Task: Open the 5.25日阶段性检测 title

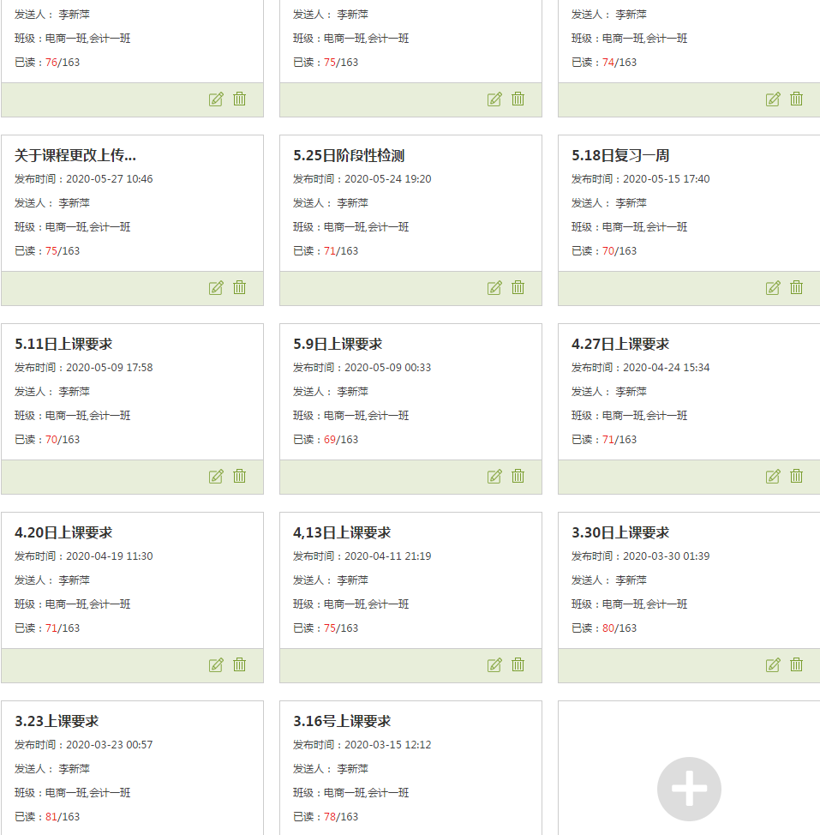Action: click(x=349, y=155)
